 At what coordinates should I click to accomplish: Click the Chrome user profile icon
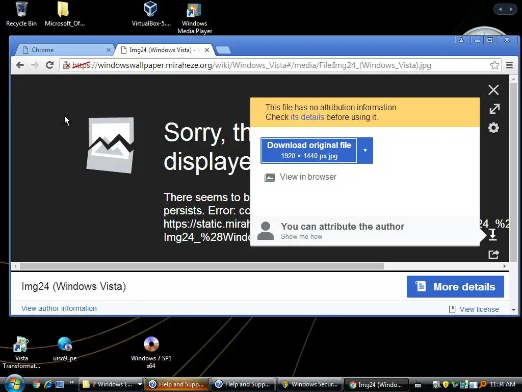(461, 40)
